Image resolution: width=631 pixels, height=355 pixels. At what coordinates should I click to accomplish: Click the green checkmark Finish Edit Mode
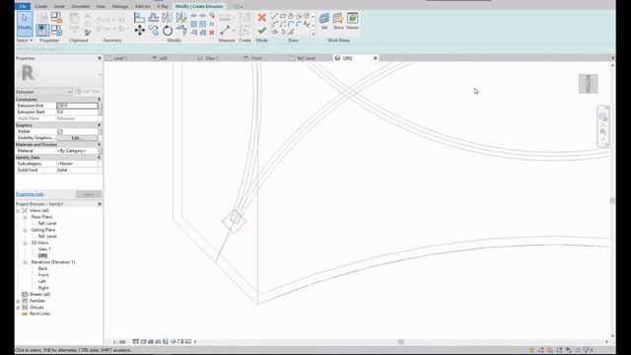tap(262, 31)
